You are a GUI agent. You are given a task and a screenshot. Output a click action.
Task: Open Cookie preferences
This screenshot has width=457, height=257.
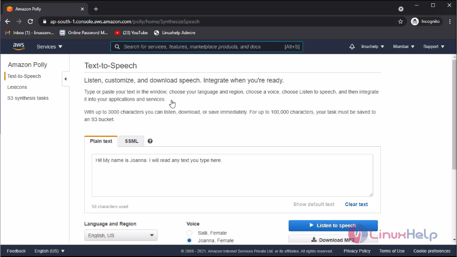click(x=432, y=251)
